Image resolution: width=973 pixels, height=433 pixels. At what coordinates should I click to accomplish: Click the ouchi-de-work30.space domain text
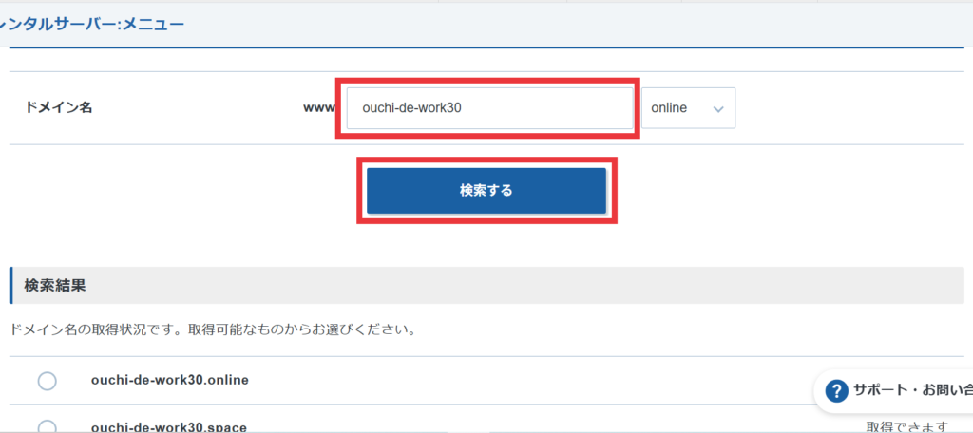click(169, 426)
